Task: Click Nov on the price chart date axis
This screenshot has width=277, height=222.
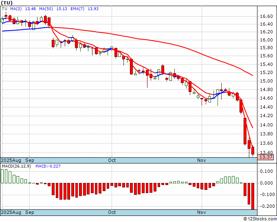Action: 202,160
